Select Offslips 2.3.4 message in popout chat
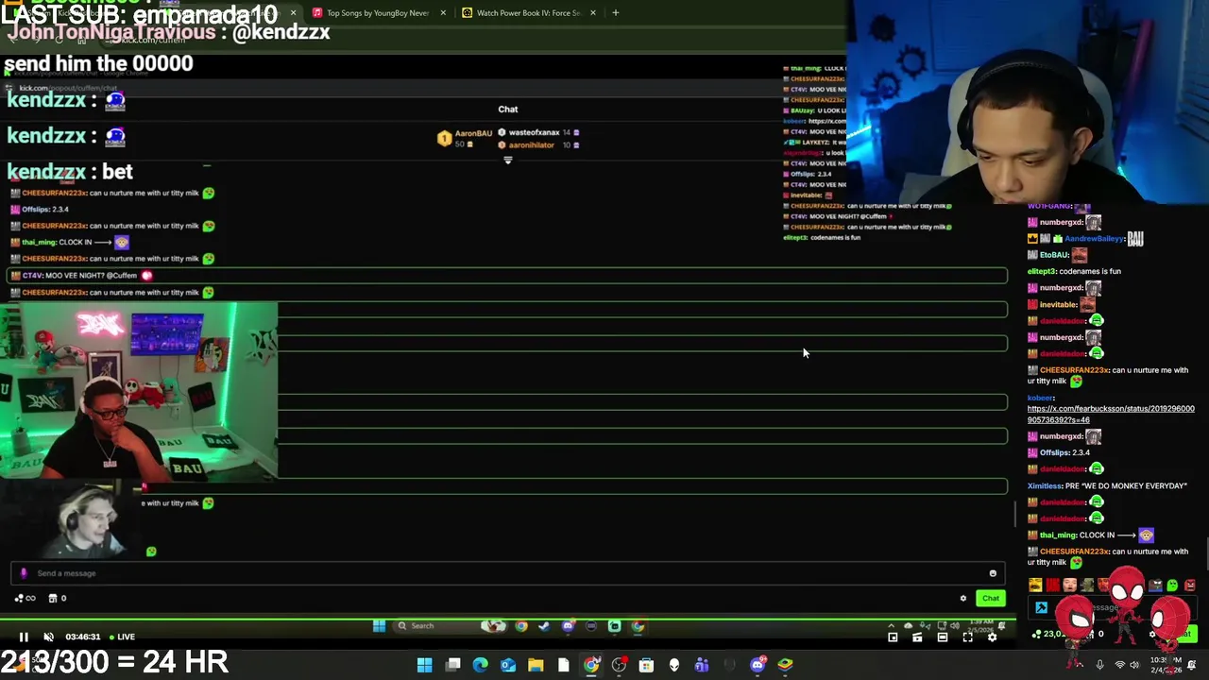 coord(40,209)
